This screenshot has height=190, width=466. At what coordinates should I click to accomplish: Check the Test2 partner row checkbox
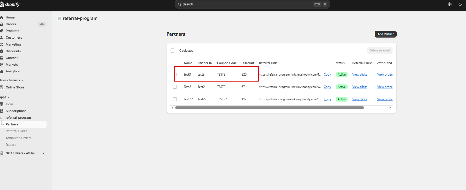tap(175, 87)
